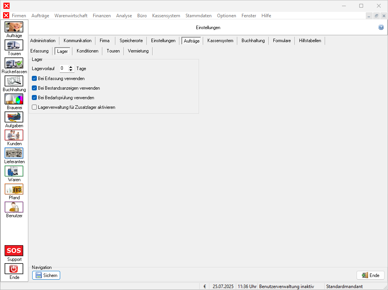Click the Touren truck icon
This screenshot has height=290, width=388.
point(14,45)
